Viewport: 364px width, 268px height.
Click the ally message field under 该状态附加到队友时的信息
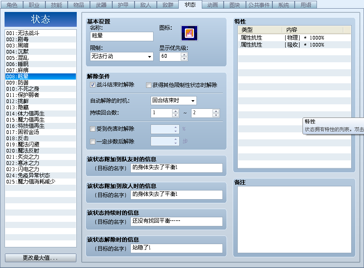click(177, 168)
